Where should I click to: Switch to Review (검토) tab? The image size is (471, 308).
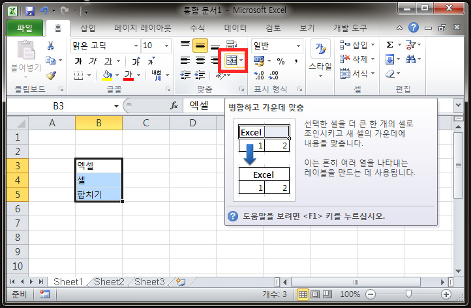click(x=273, y=28)
